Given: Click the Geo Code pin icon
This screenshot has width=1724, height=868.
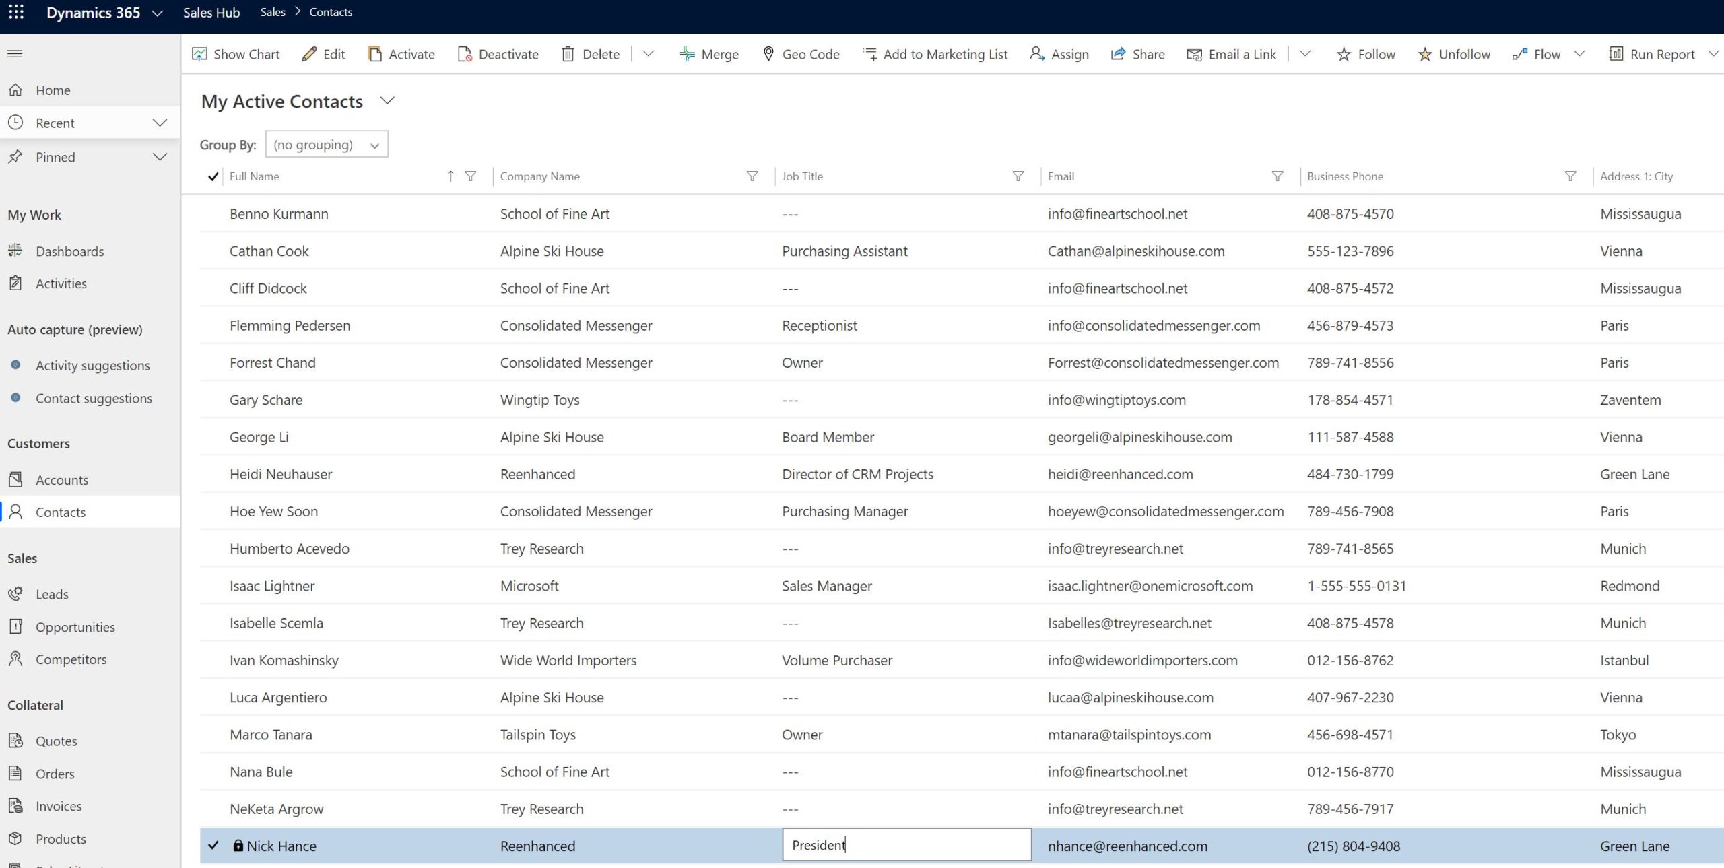Looking at the screenshot, I should (x=768, y=54).
